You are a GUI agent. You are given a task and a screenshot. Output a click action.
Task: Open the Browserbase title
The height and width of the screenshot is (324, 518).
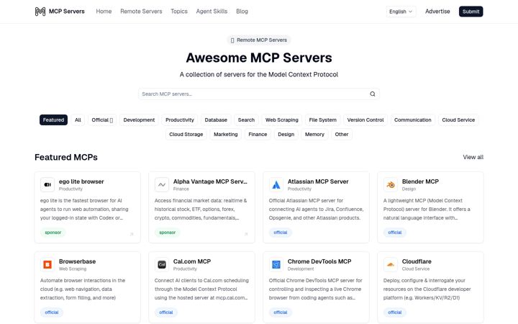pyautogui.click(x=77, y=261)
